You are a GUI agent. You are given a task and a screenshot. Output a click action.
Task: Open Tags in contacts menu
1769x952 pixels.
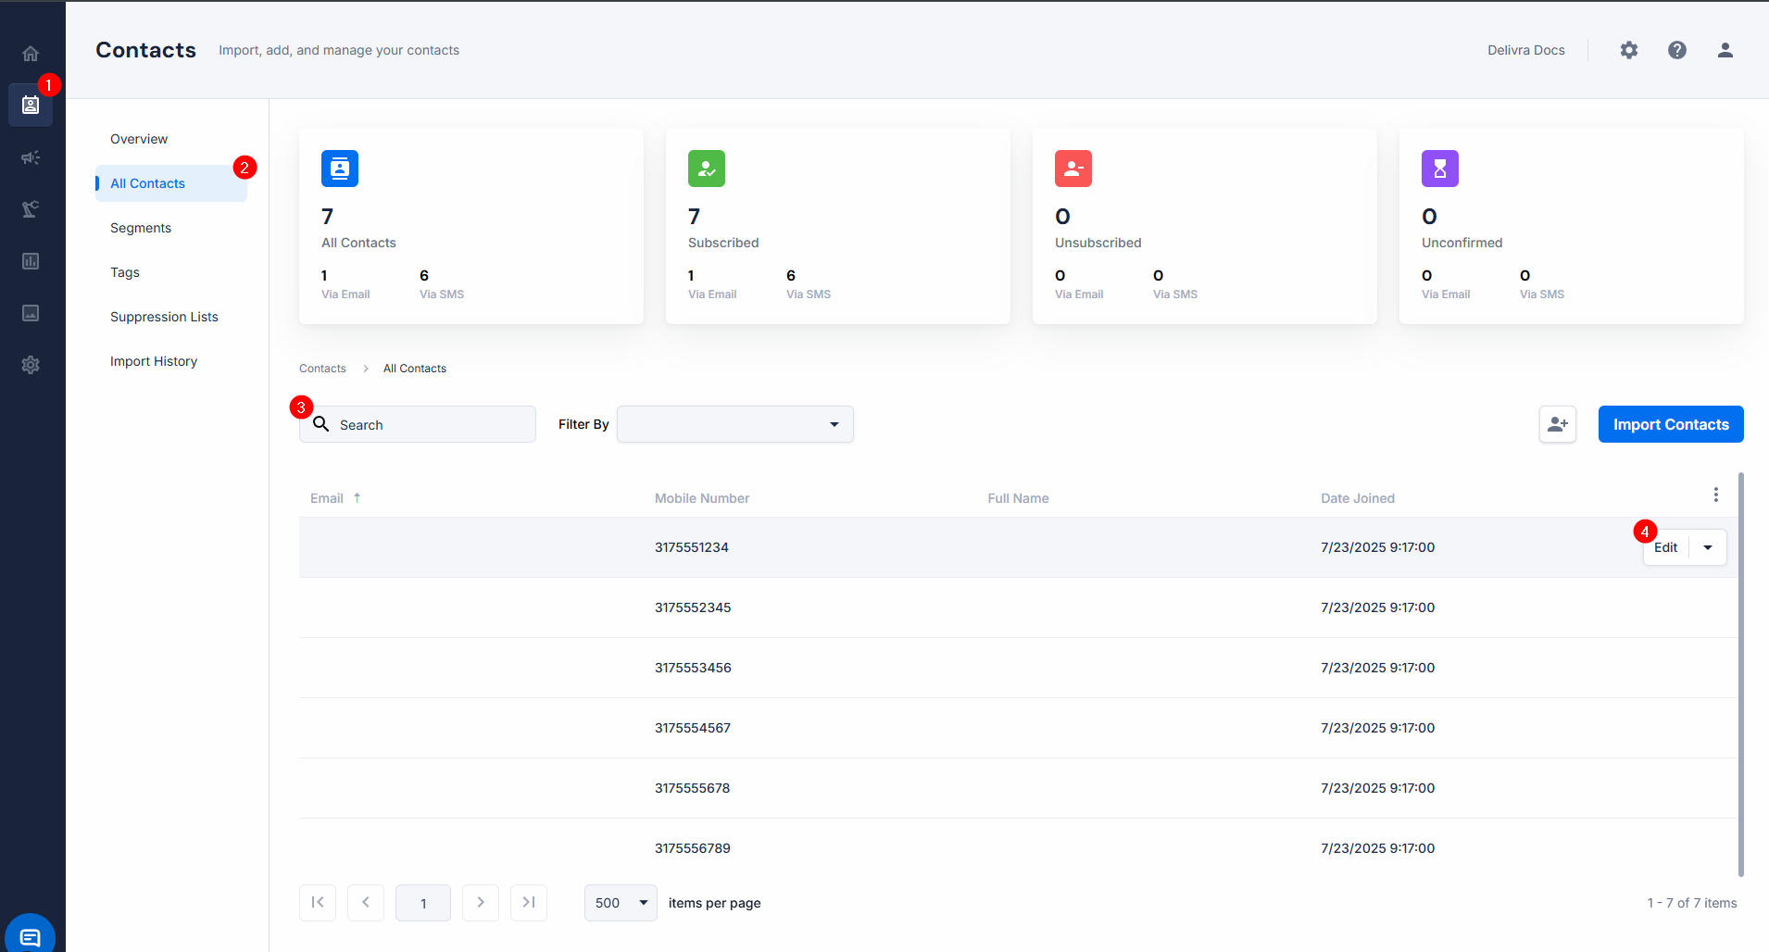click(x=125, y=272)
